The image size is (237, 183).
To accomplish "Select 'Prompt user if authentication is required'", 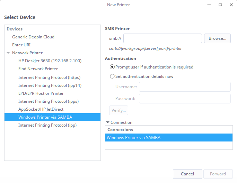I will (x=112, y=67).
